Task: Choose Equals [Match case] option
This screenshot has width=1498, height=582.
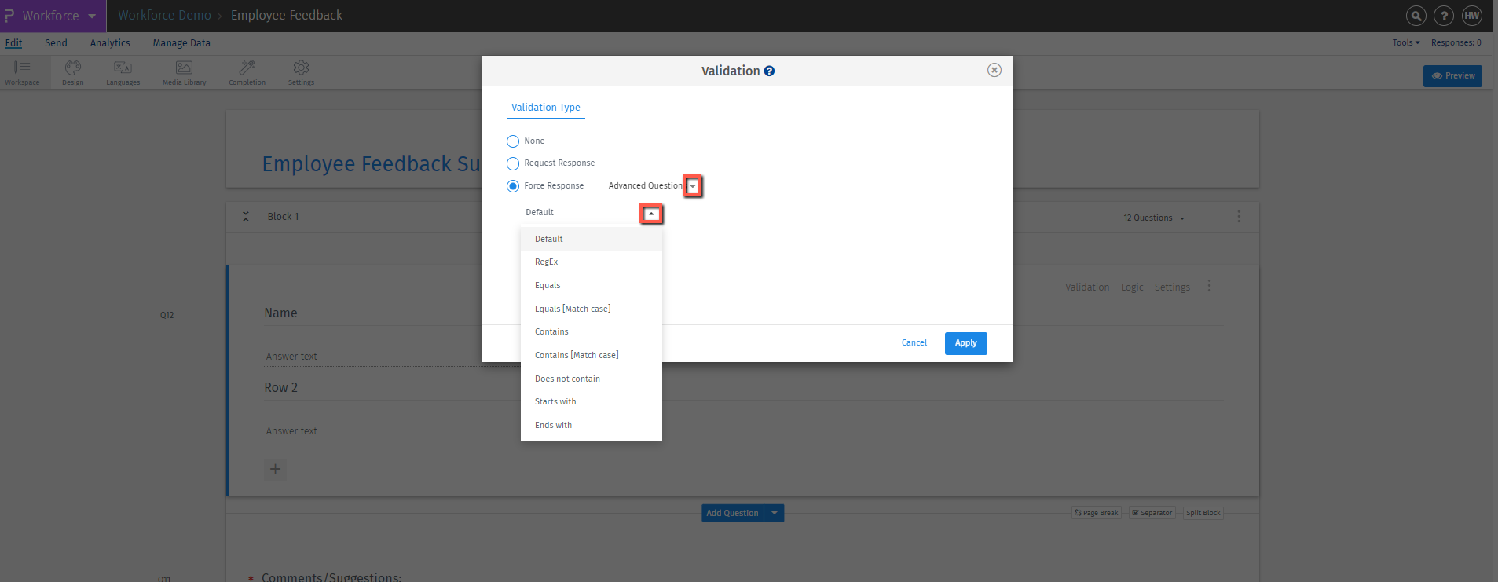Action: coord(592,309)
